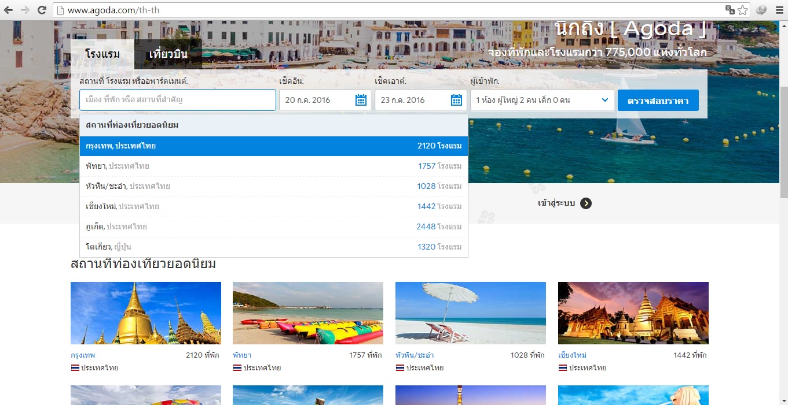788x405 pixels.
Task: Open the เชียงใหม่ temple thumbnail
Action: [633, 313]
